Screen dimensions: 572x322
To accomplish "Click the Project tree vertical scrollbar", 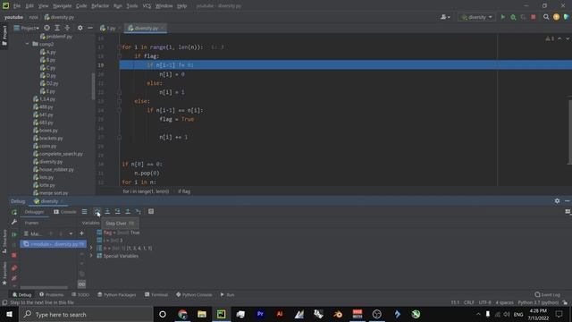I will point(93,86).
